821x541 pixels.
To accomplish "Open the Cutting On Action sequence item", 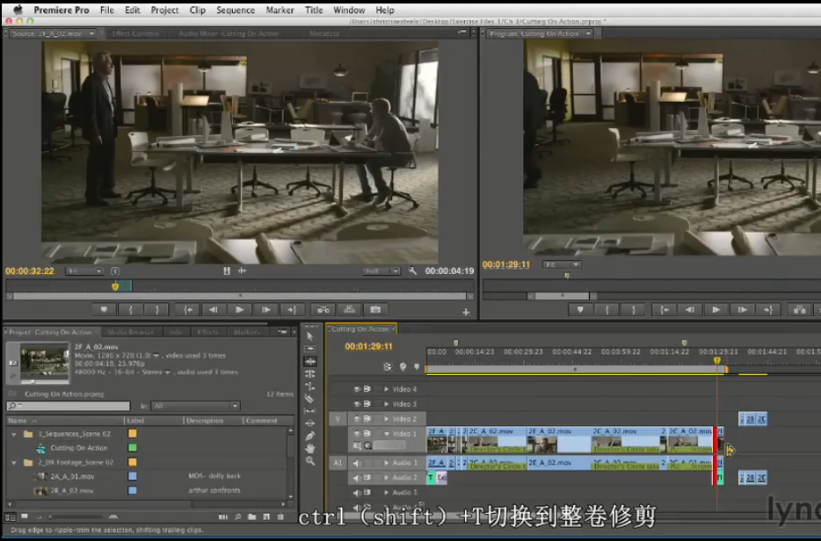I will [78, 448].
